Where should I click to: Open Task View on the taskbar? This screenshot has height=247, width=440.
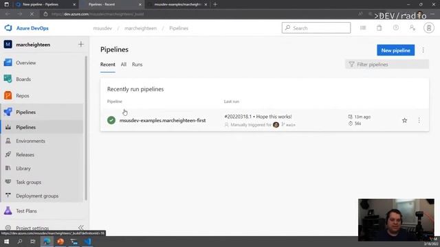[33, 242]
